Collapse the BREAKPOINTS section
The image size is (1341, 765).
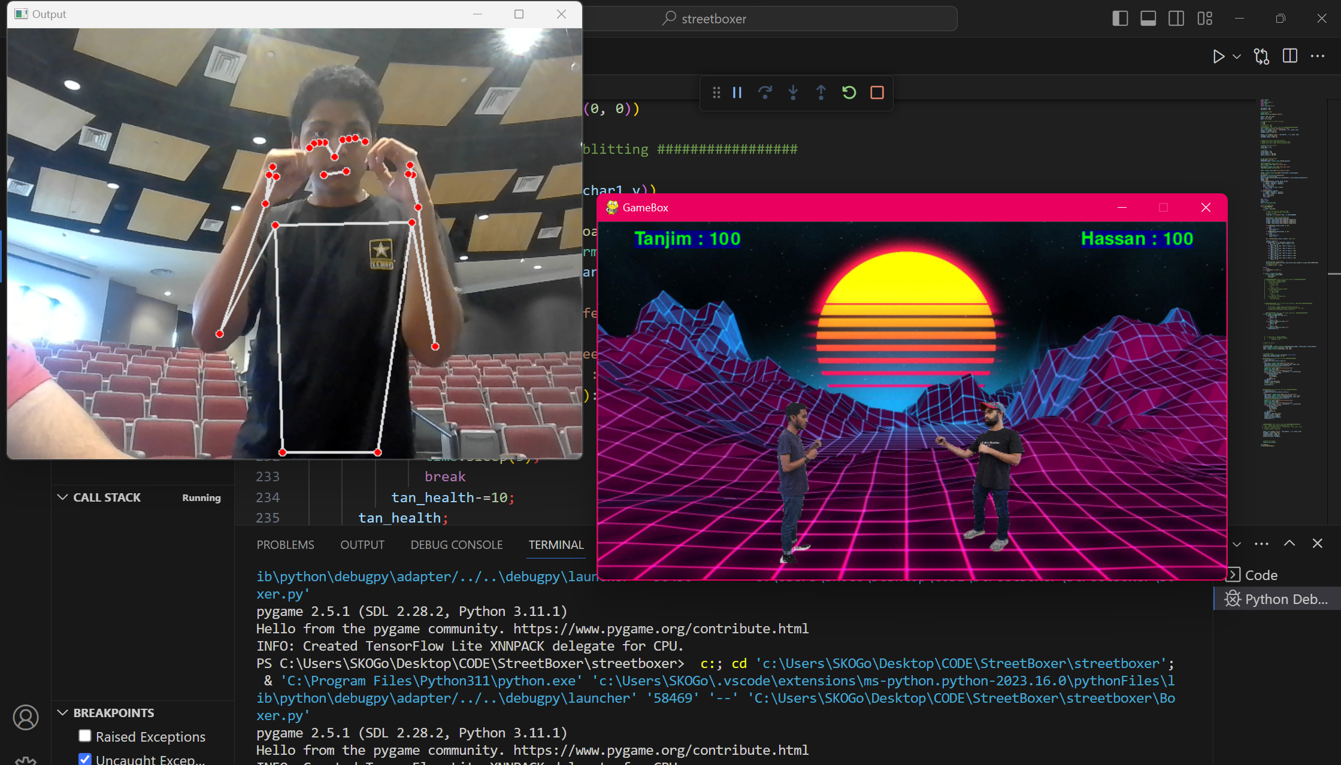click(x=63, y=712)
